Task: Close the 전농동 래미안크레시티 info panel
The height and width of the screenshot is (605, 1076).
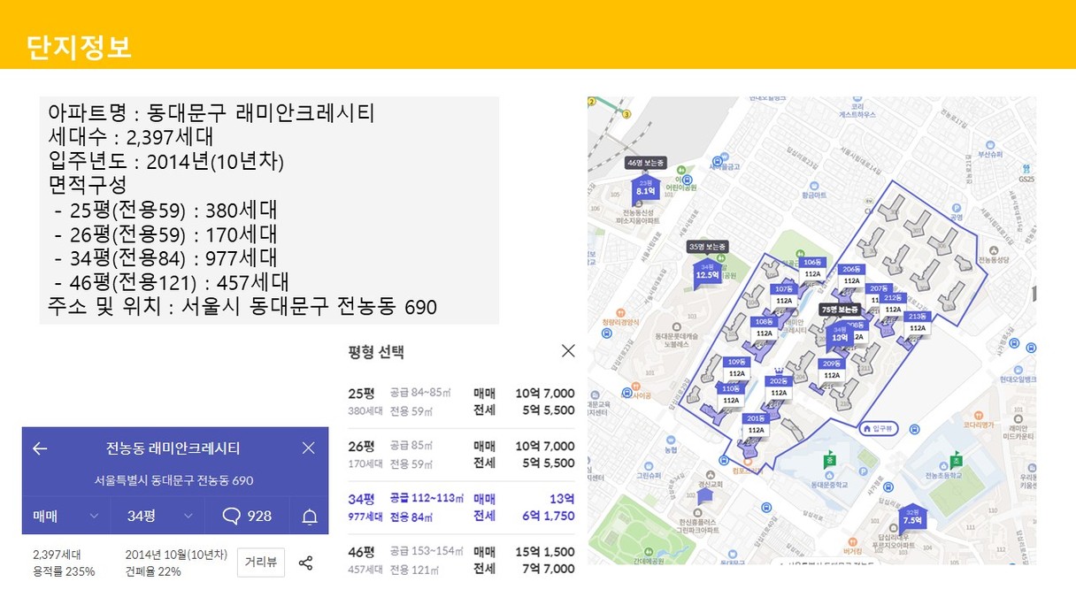Action: [x=308, y=448]
